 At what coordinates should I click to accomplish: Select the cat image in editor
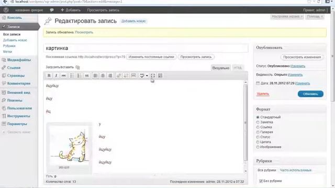click(69, 145)
